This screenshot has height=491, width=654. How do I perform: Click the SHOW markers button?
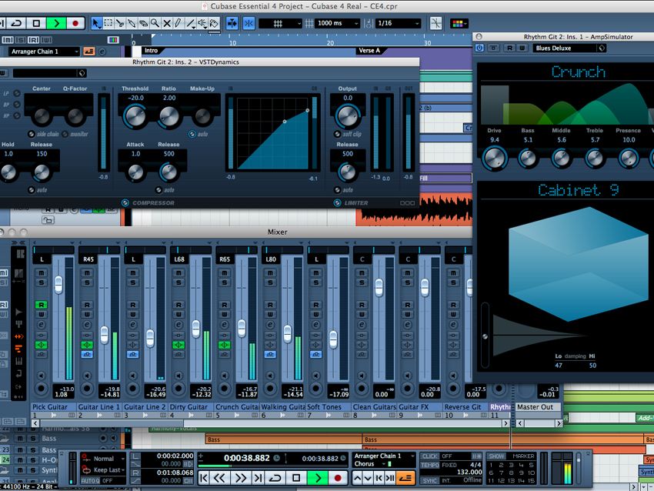pyautogui.click(x=496, y=456)
